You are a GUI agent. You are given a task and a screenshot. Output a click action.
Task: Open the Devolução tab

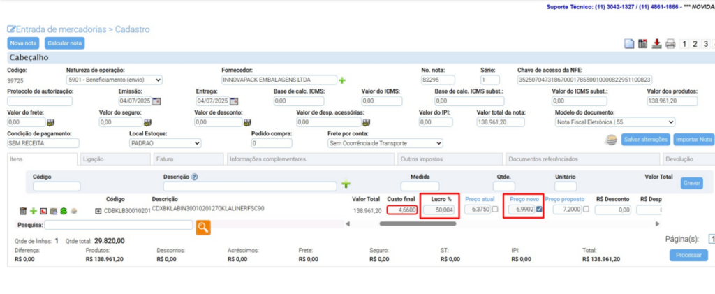click(x=688, y=159)
